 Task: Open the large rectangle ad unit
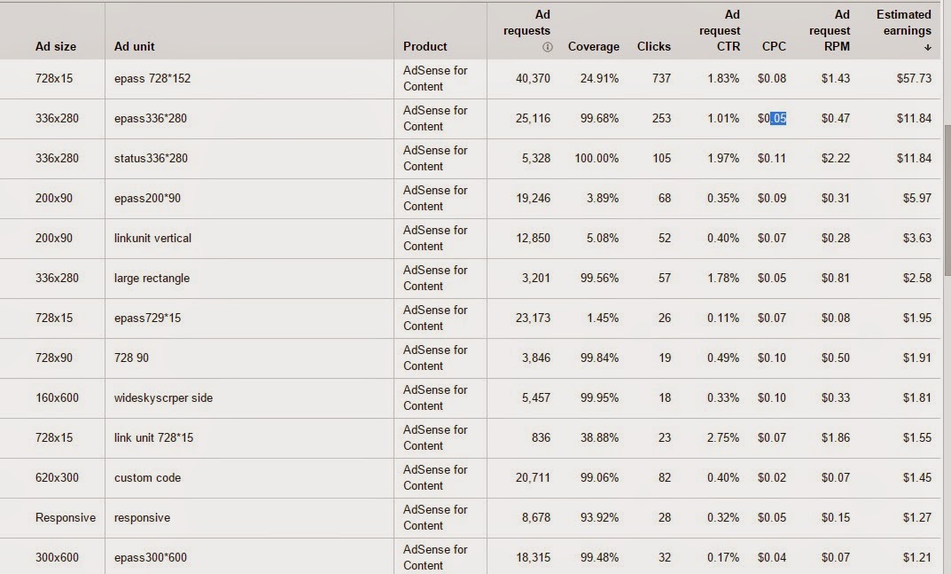(x=152, y=279)
